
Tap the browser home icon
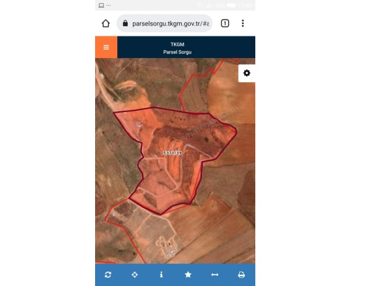(106, 23)
